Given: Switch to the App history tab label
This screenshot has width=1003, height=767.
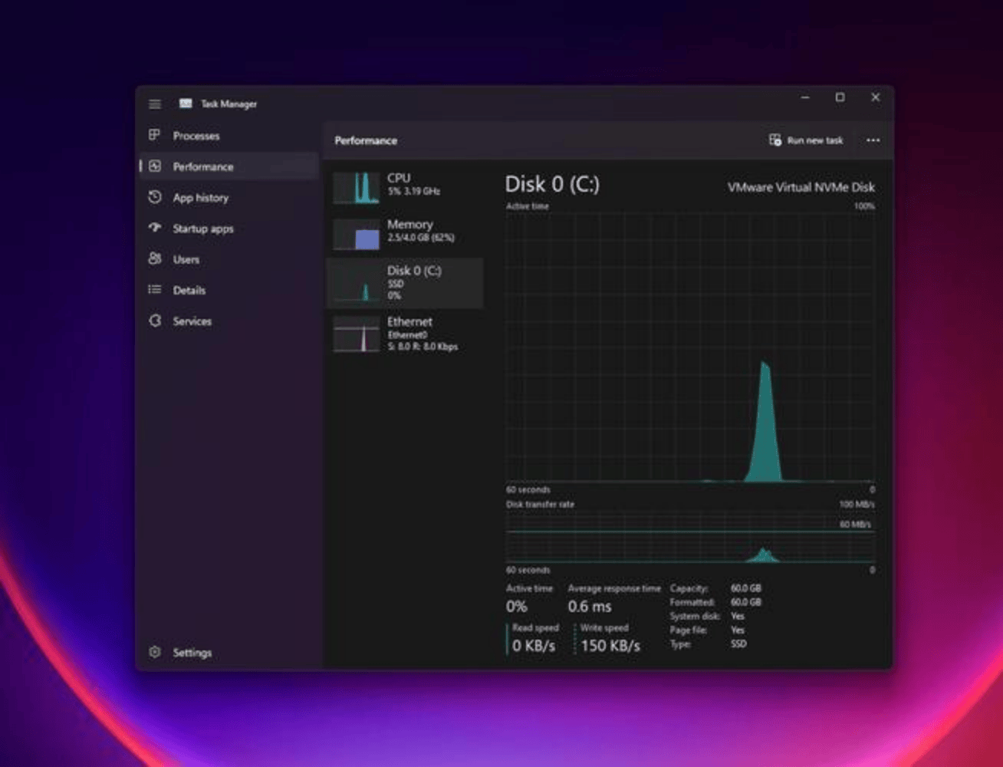Looking at the screenshot, I should [201, 198].
